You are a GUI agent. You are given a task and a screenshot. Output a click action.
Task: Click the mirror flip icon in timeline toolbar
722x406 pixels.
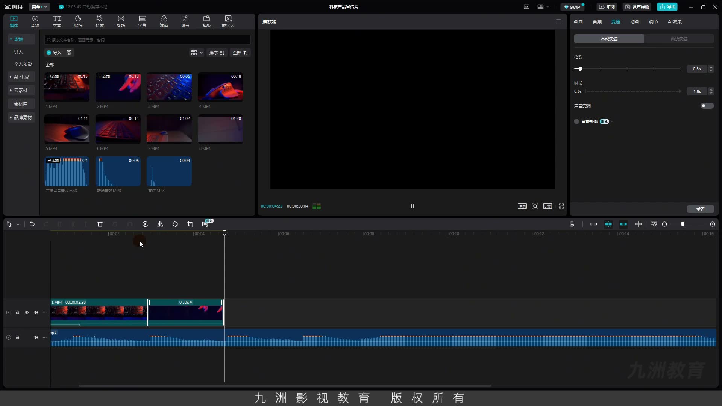[x=160, y=224]
